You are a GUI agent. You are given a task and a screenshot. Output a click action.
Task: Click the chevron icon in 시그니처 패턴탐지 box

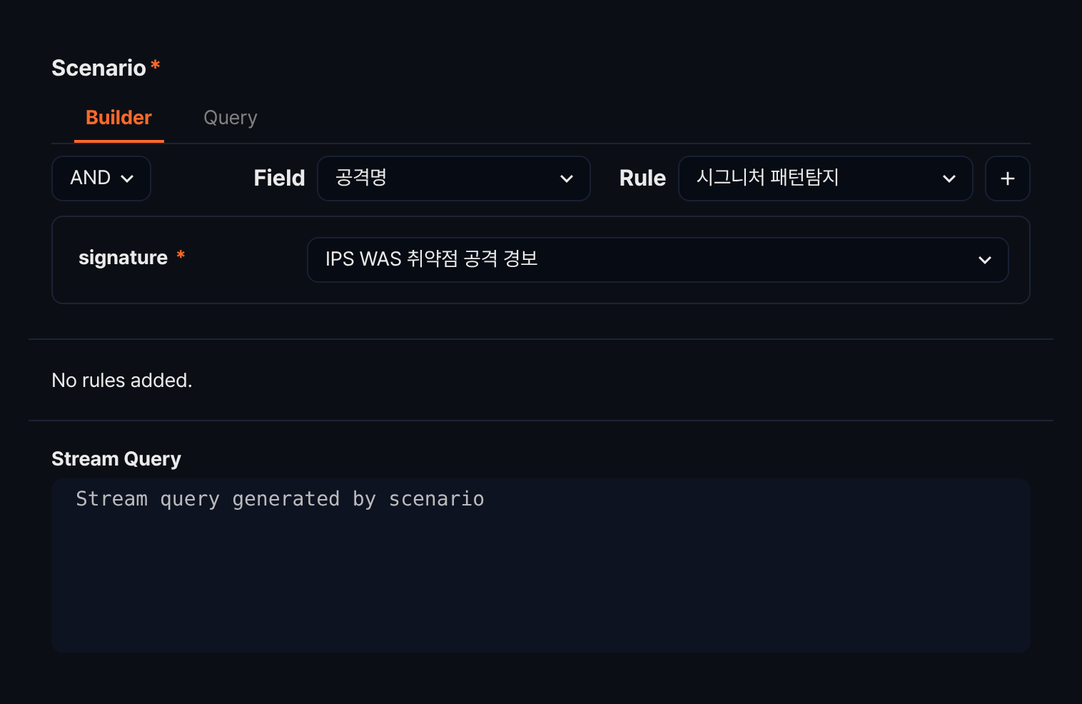[x=949, y=178]
